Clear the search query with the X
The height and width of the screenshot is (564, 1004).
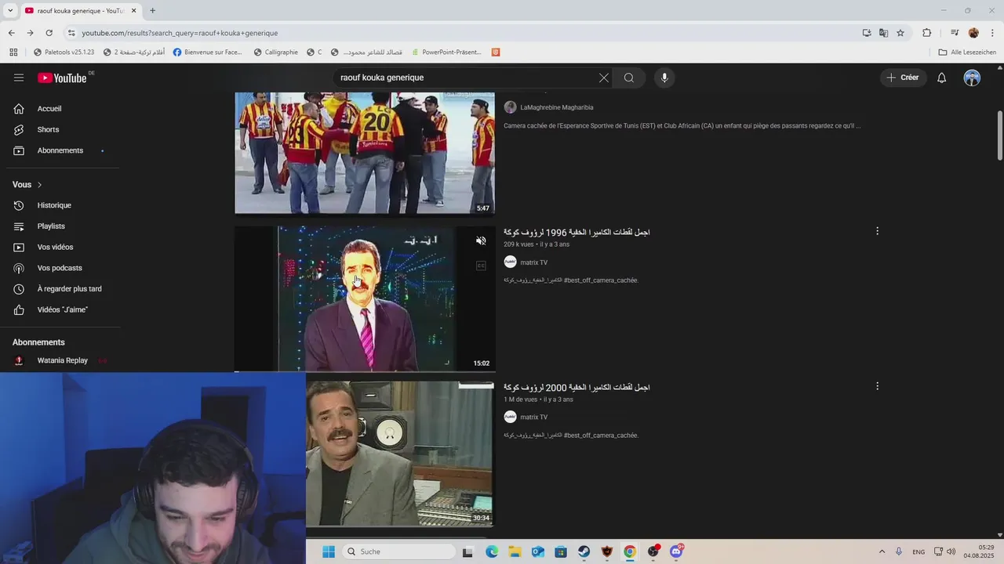coord(603,78)
